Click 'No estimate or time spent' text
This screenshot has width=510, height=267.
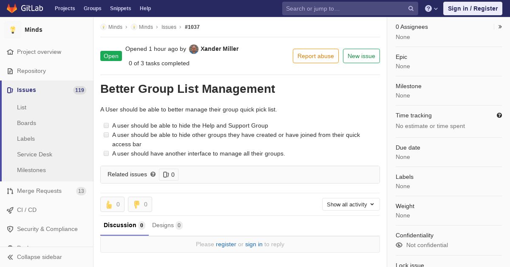430,126
